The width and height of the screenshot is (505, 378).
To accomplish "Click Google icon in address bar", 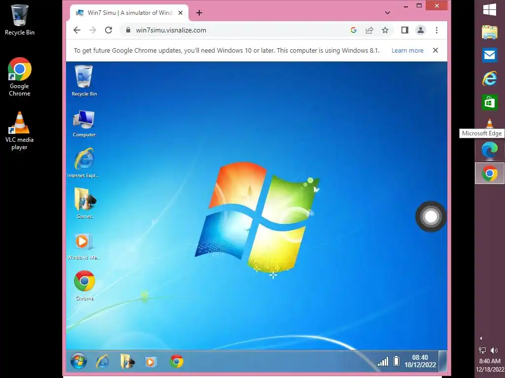I will 353,30.
